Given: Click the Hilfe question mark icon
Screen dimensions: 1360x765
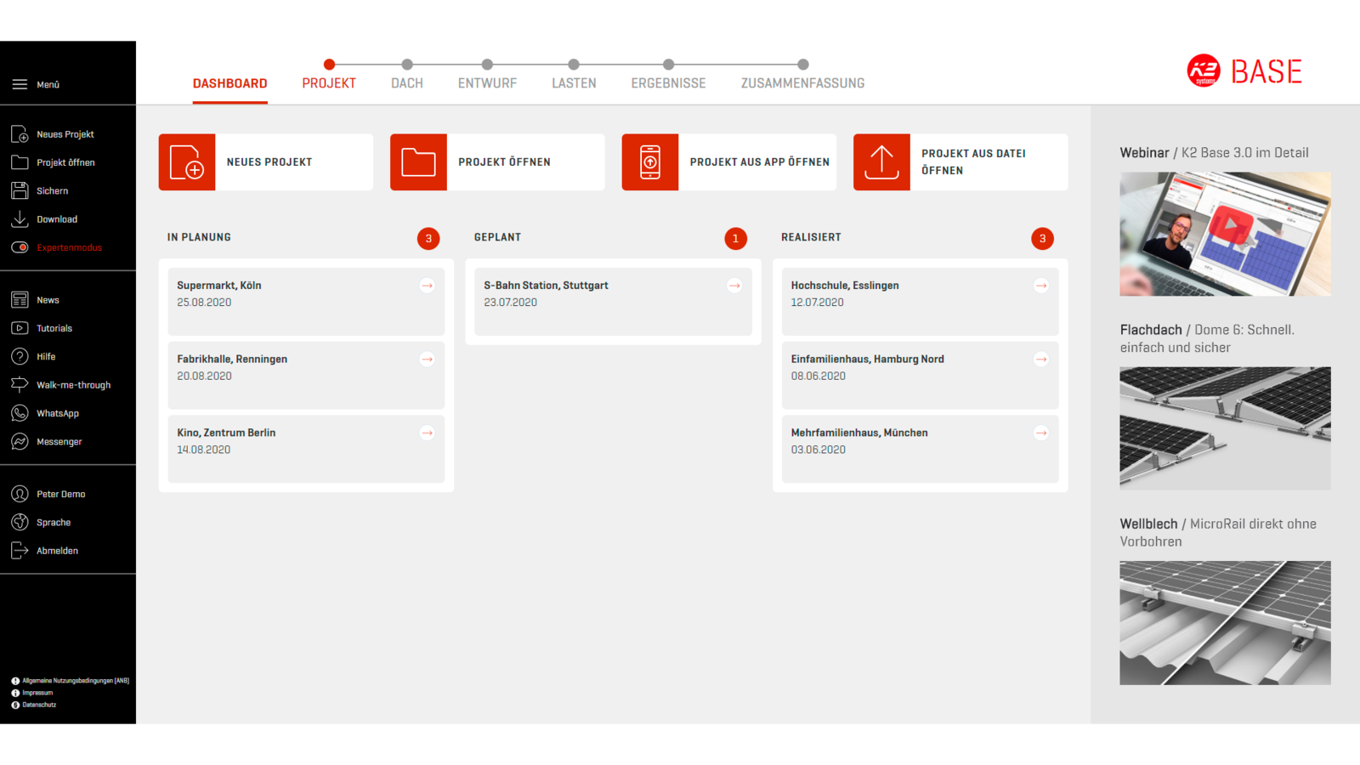Looking at the screenshot, I should (20, 356).
